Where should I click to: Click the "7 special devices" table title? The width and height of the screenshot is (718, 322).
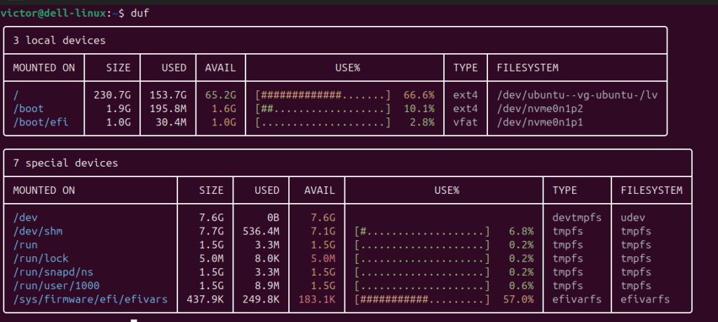pyautogui.click(x=65, y=163)
